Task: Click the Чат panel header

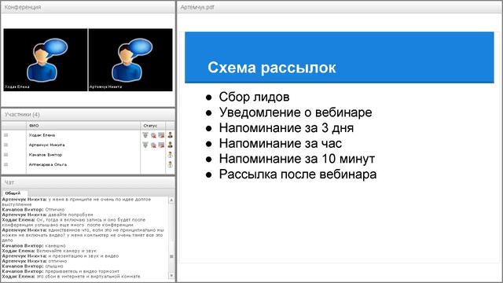Action: click(88, 182)
